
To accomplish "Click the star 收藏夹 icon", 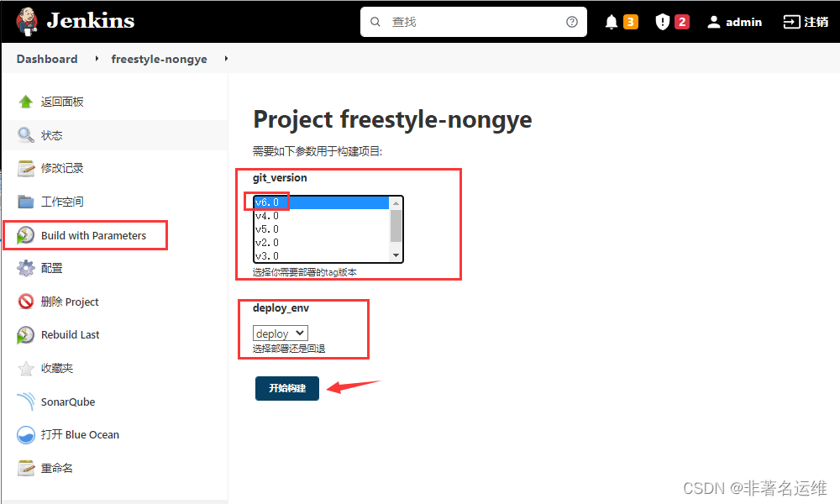I will pos(26,368).
